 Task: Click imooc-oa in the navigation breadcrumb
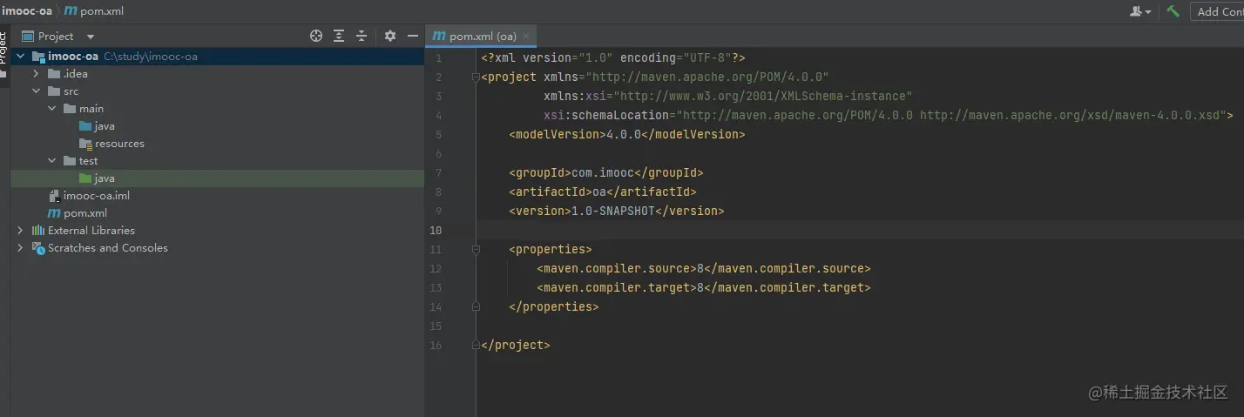click(26, 11)
